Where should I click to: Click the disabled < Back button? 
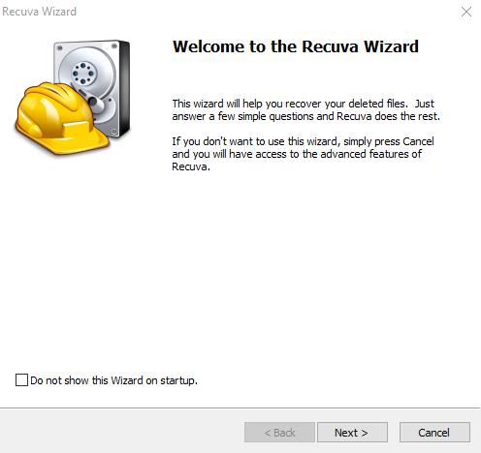click(x=279, y=433)
